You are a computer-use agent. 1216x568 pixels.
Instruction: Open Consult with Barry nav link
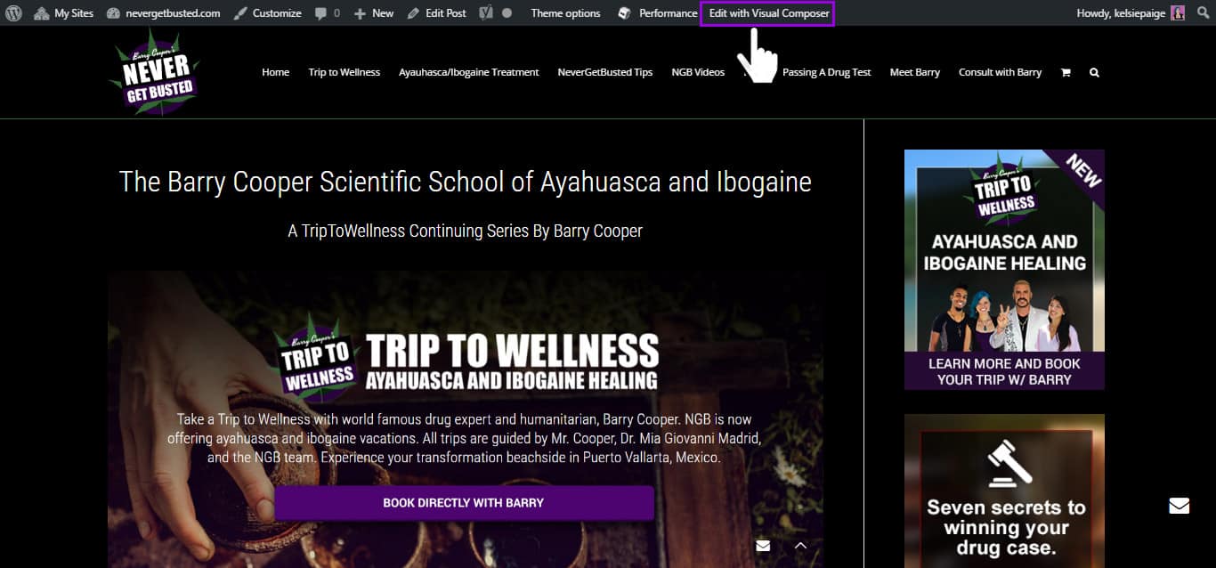[x=1000, y=72]
